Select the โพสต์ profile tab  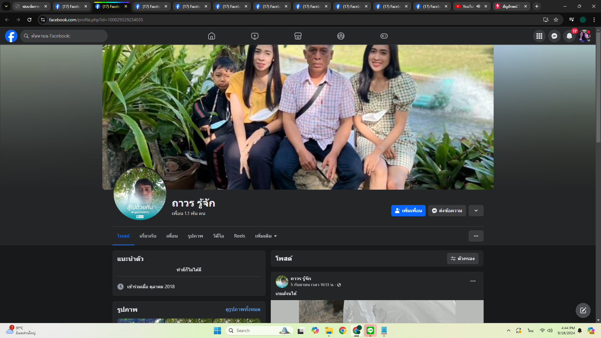tap(123, 236)
